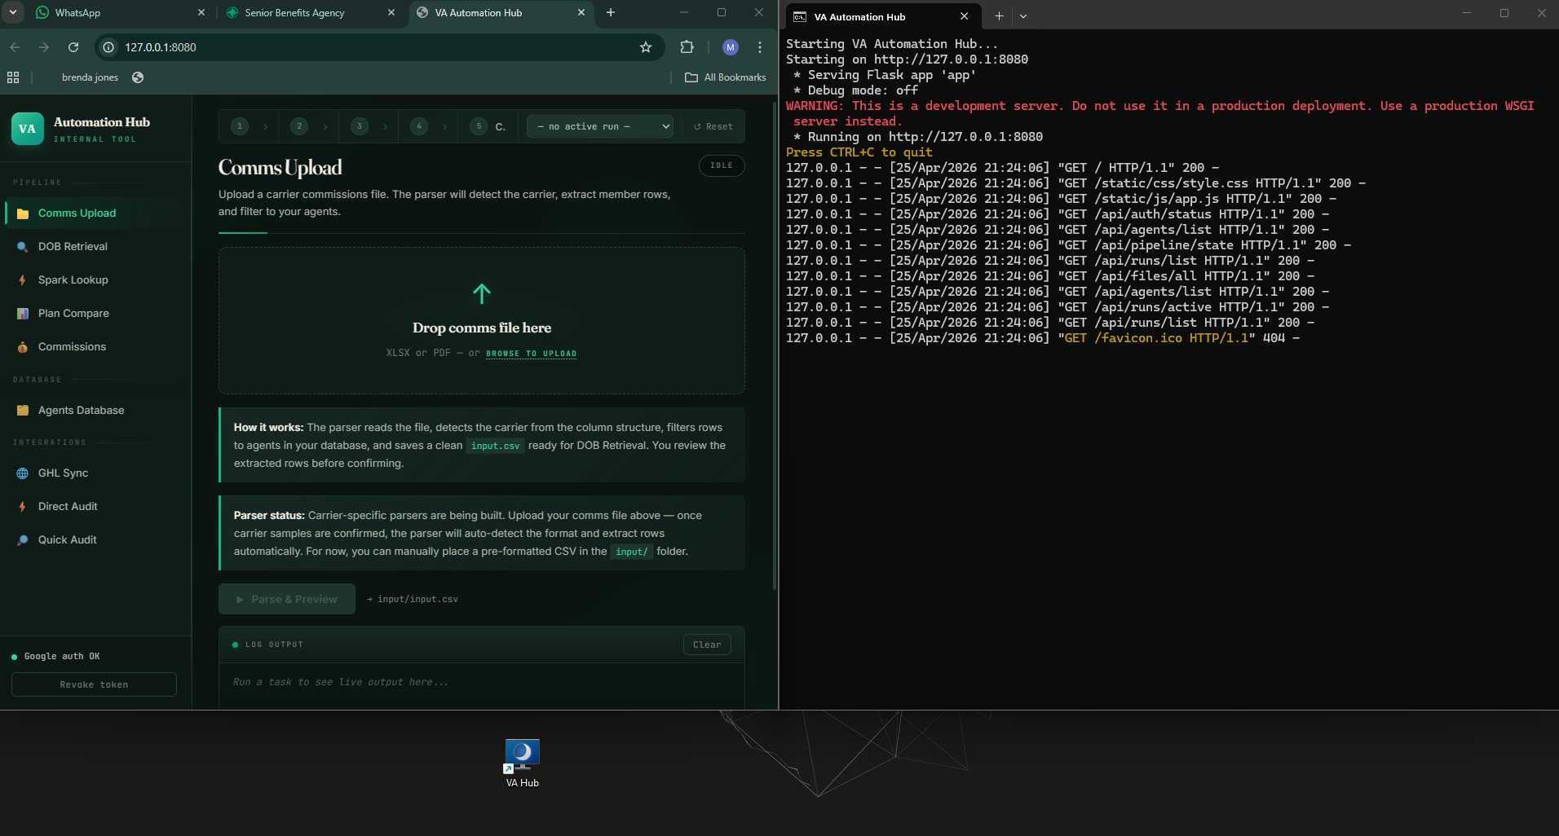
Task: Open browser Extensions puzzle icon
Action: pyautogui.click(x=687, y=47)
